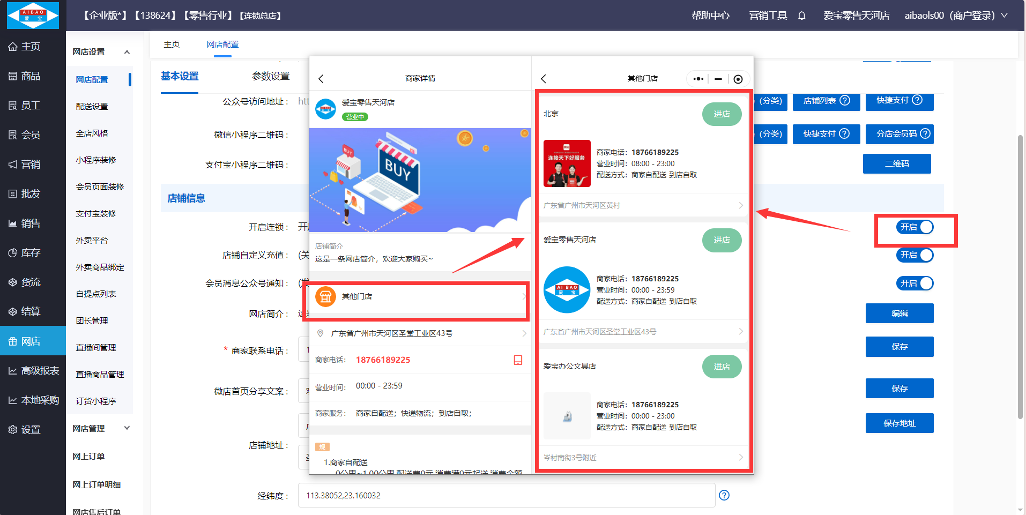The height and width of the screenshot is (515, 1026).
Task: Click 进店 button for 北京 store
Action: pyautogui.click(x=722, y=114)
